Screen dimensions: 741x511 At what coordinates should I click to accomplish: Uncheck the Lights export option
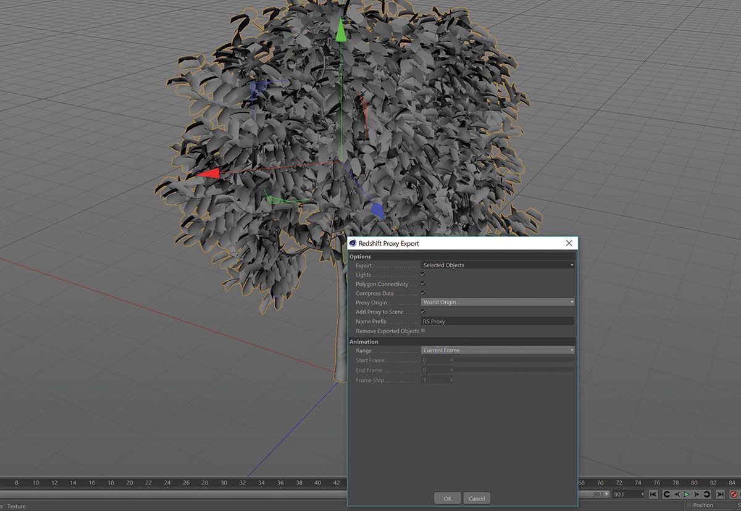(424, 274)
